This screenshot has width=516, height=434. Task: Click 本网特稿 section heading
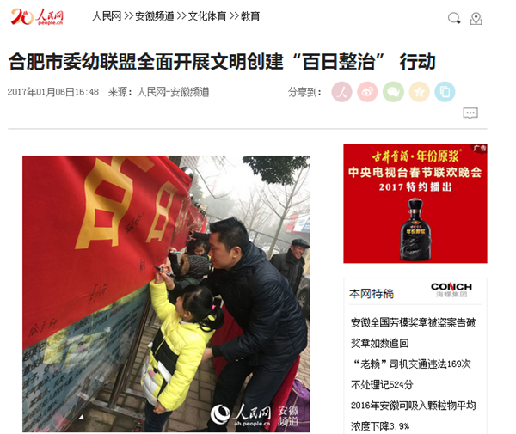point(372,293)
